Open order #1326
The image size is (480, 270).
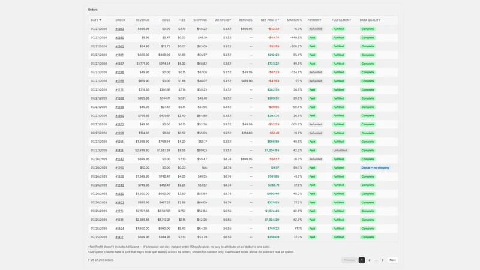[119, 176]
